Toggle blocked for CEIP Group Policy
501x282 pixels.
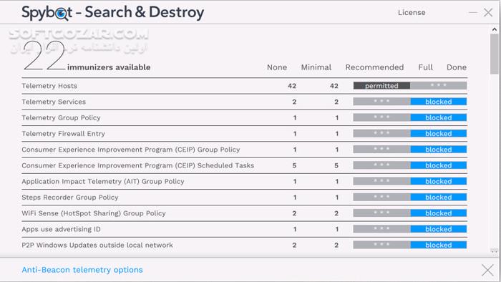(438, 150)
